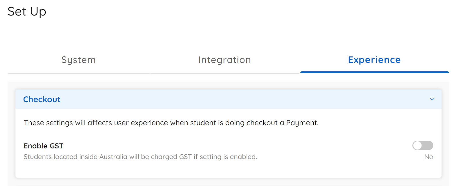460x186 pixels.
Task: Click the Set Up page title
Action: coord(27,12)
